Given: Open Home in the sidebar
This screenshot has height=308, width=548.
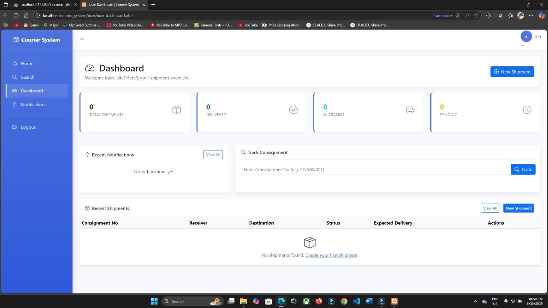Looking at the screenshot, I should [x=27, y=64].
